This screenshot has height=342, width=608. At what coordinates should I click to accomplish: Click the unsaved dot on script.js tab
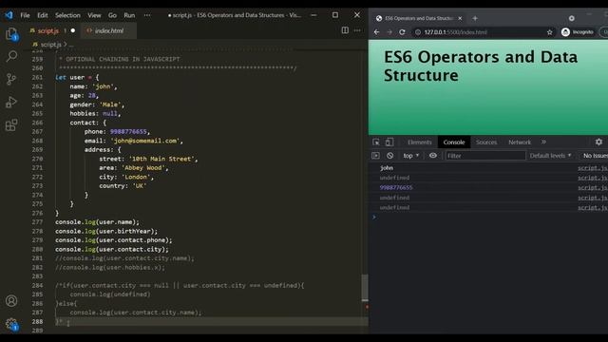pyautogui.click(x=73, y=30)
